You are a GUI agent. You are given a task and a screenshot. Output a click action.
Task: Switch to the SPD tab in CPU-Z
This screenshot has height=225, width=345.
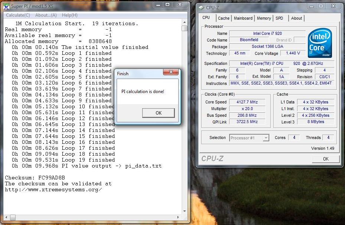pos(279,18)
